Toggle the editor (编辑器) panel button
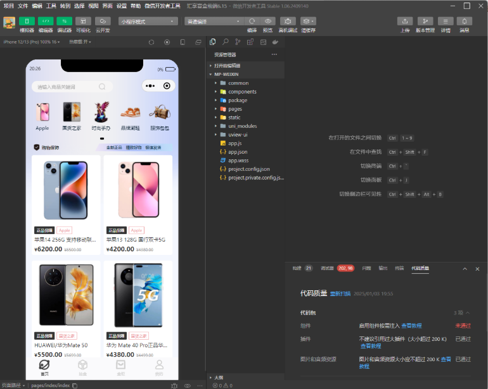Viewport: 488px width, 389px height. click(46, 21)
